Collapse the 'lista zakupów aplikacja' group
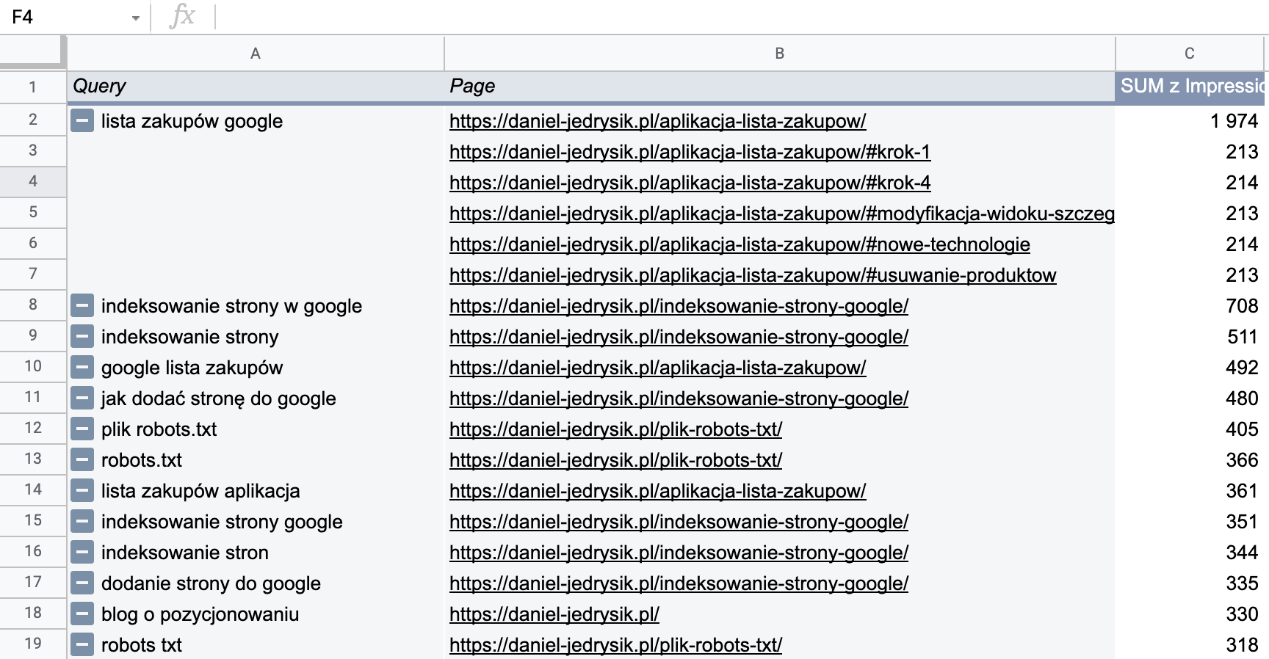This screenshot has width=1269, height=659. click(82, 490)
